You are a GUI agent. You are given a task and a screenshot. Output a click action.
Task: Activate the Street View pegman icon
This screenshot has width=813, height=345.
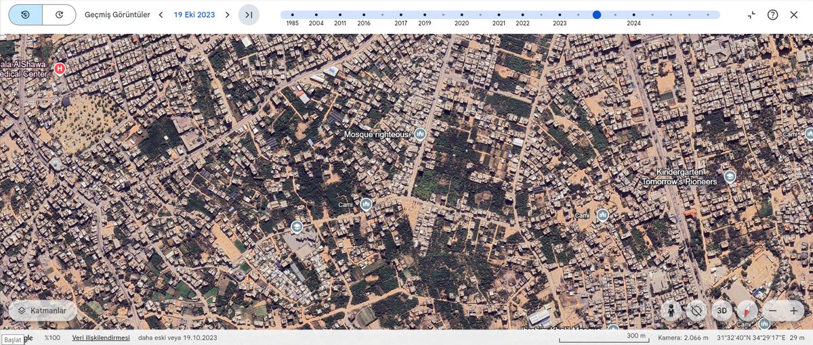[x=671, y=310]
